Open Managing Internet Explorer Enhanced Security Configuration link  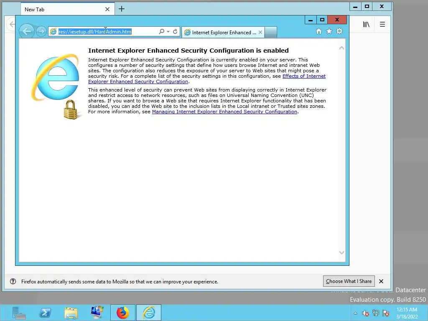click(224, 112)
